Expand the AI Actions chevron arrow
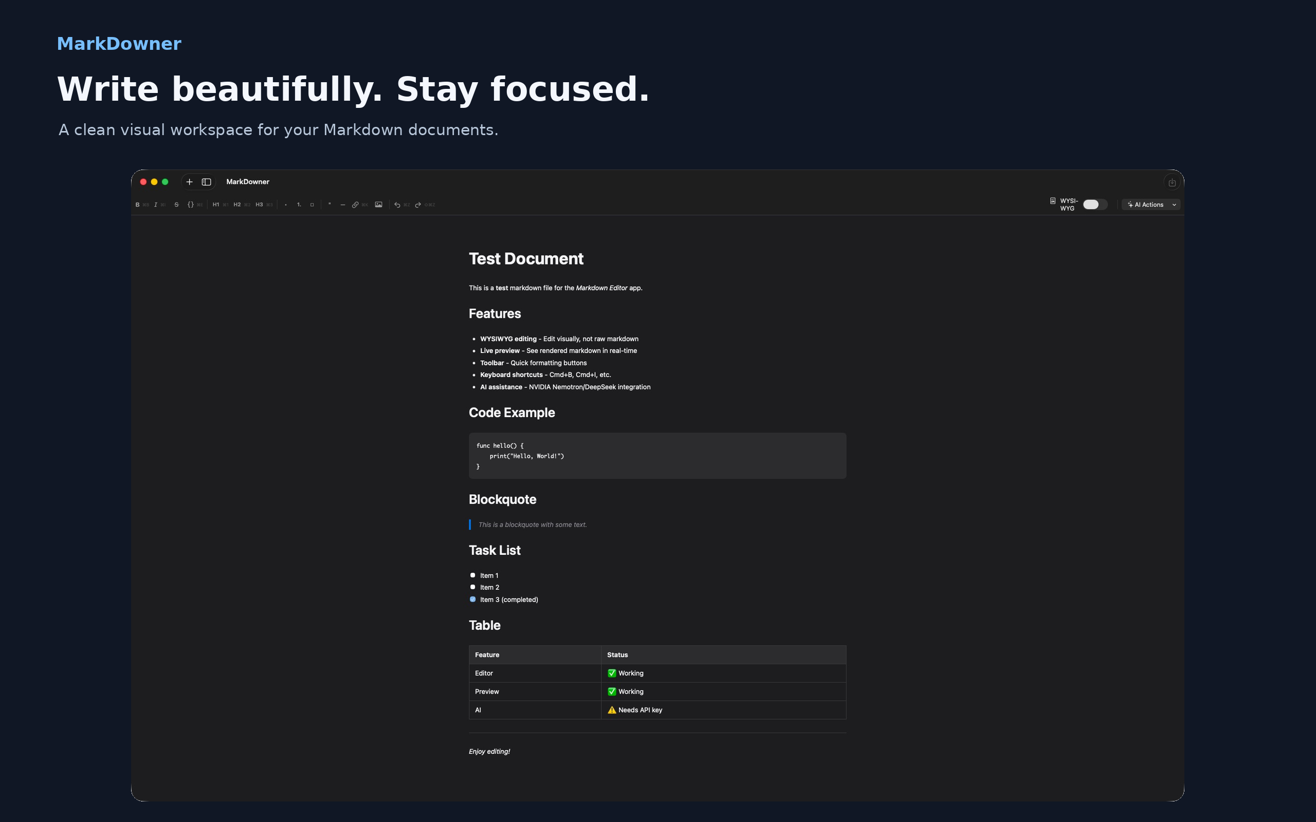The height and width of the screenshot is (822, 1316). [1174, 205]
